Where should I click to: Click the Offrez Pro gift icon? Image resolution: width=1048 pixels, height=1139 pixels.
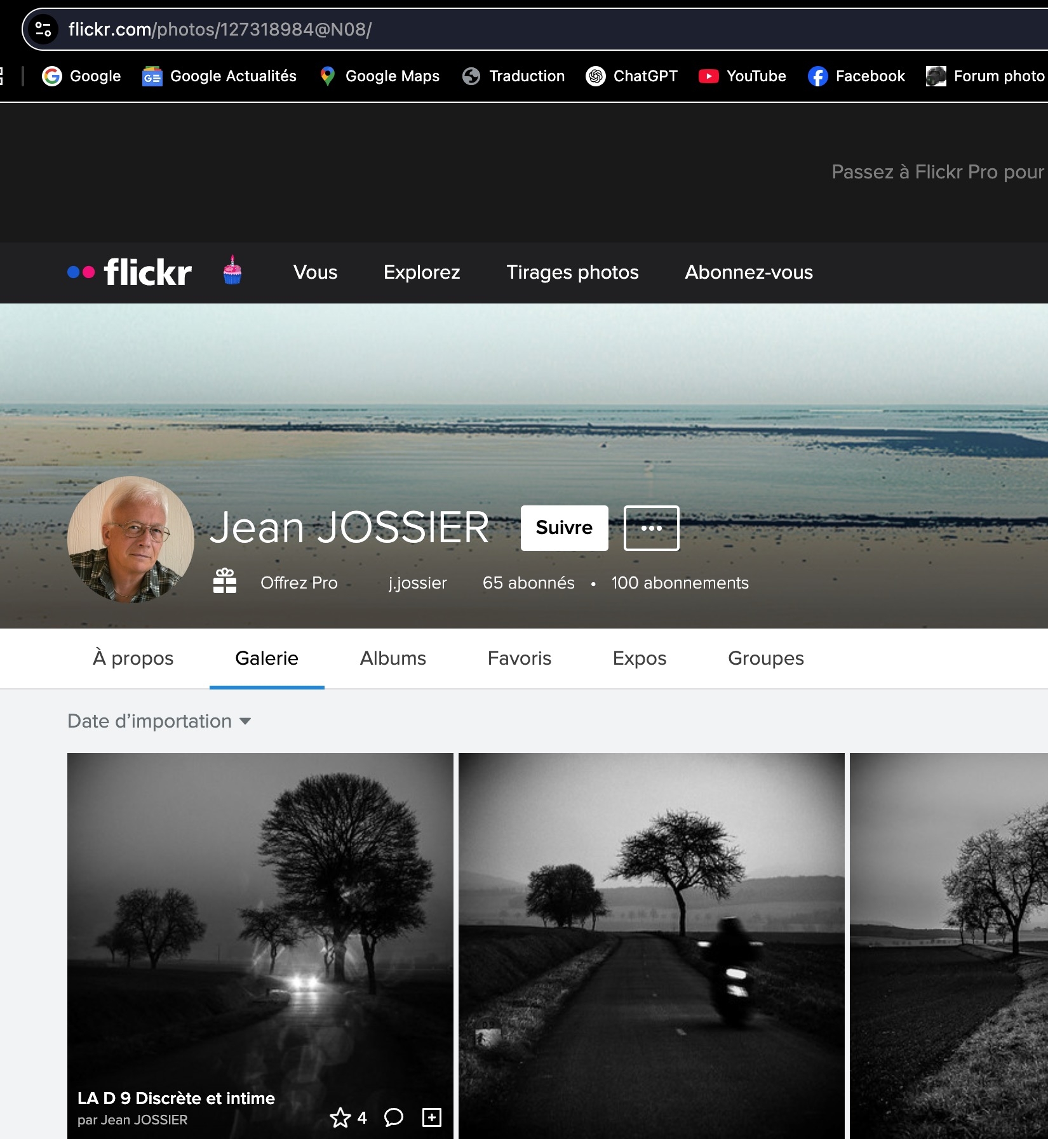[225, 582]
